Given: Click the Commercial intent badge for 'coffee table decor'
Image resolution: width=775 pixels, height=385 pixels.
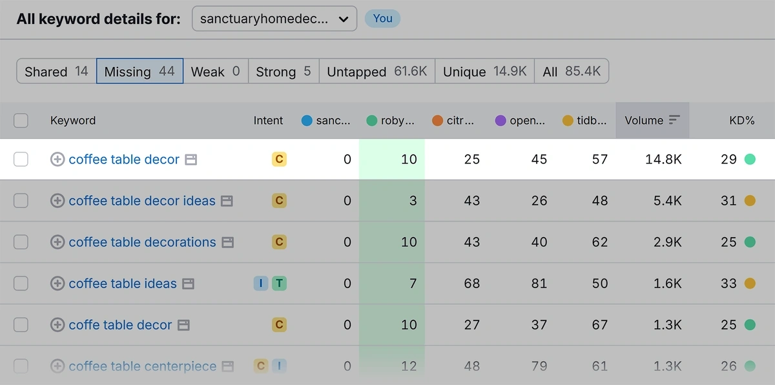Looking at the screenshot, I should 279,159.
